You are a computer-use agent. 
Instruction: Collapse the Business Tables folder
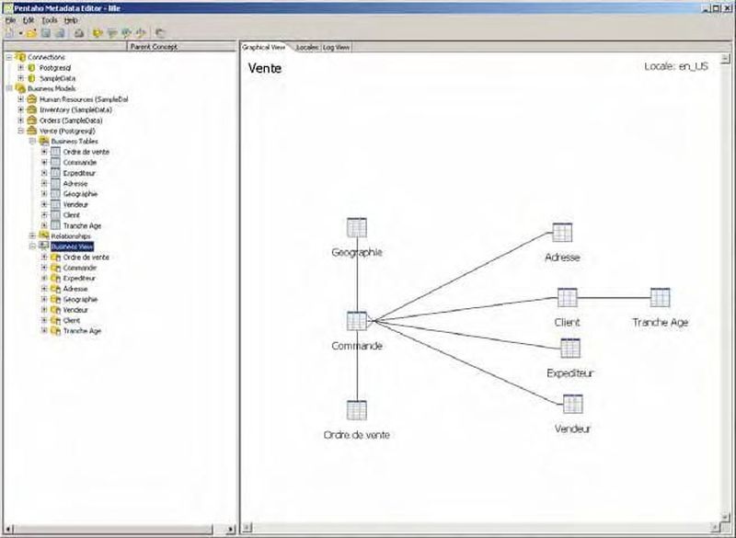tap(32, 141)
